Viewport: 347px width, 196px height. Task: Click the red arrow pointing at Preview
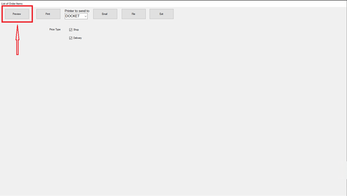[x=17, y=40]
